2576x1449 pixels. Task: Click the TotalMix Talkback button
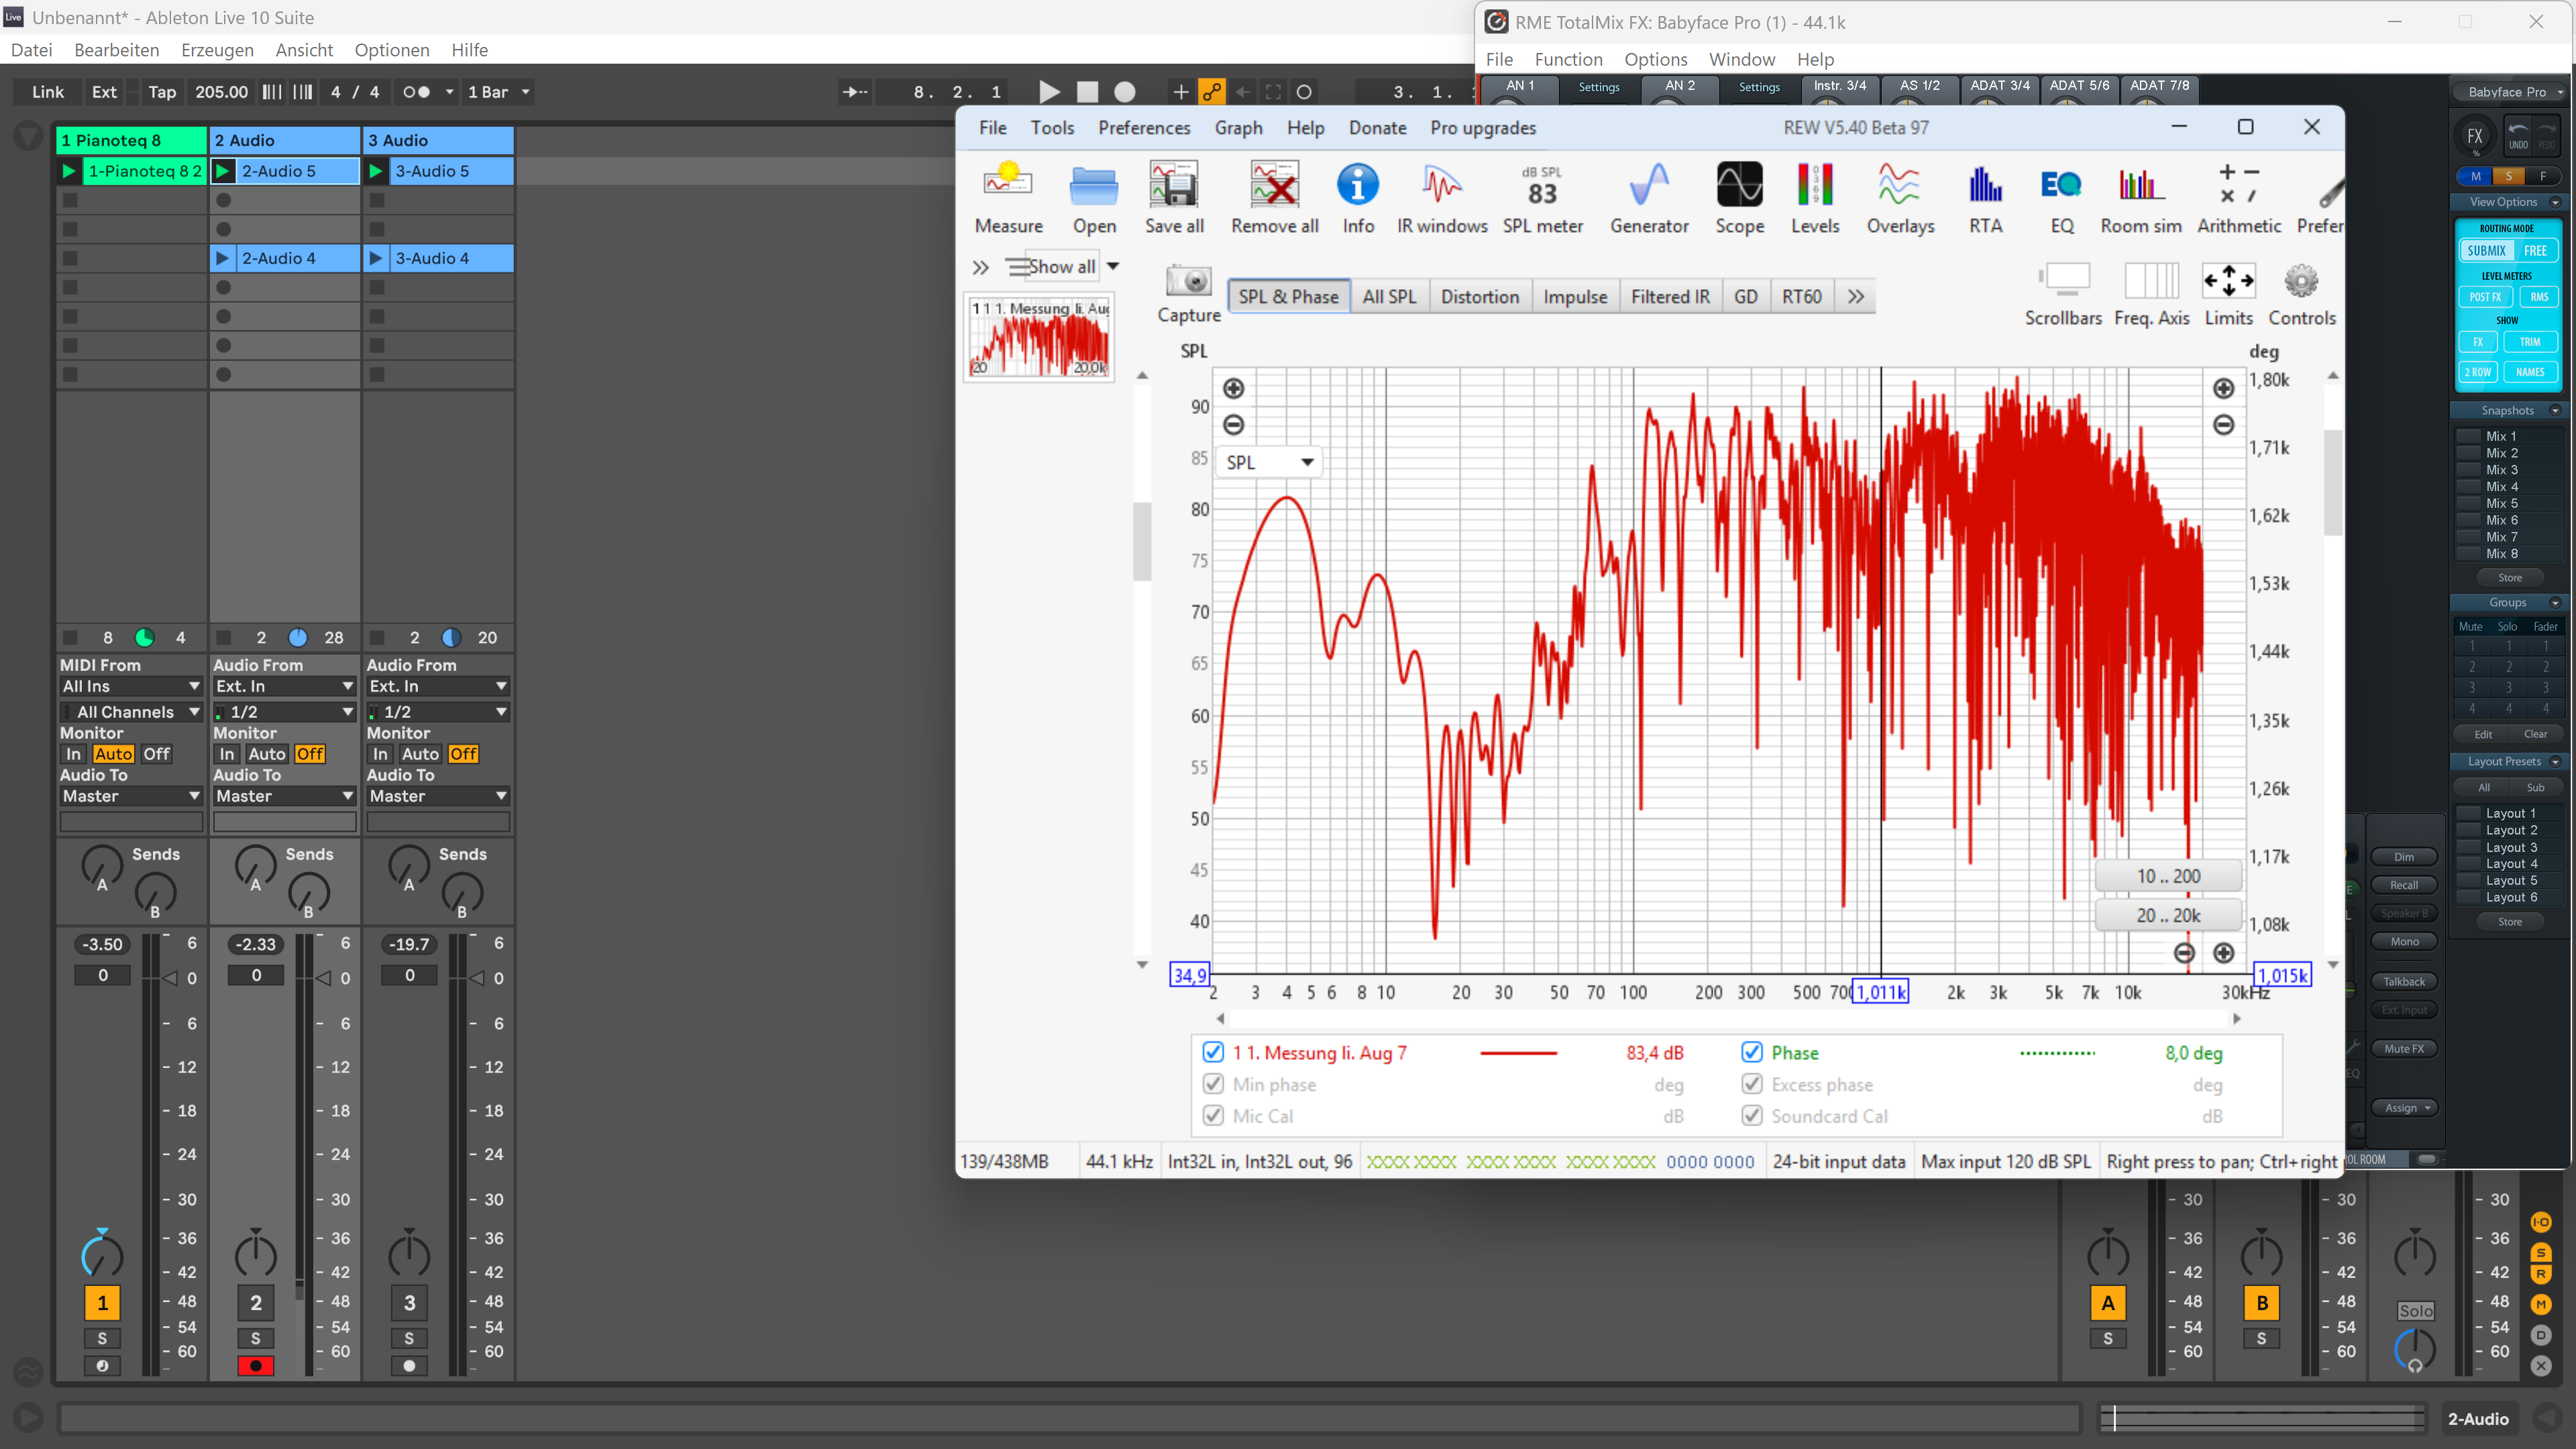coord(2404,981)
